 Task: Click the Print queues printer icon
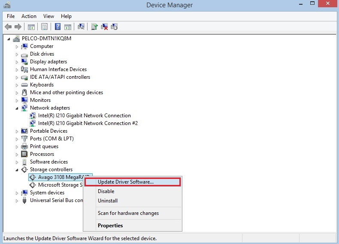(x=24, y=146)
